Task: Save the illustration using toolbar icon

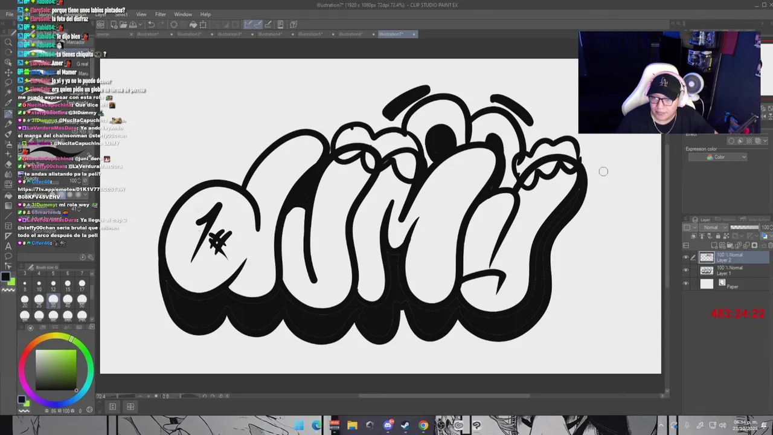Action: pyautogui.click(x=133, y=24)
